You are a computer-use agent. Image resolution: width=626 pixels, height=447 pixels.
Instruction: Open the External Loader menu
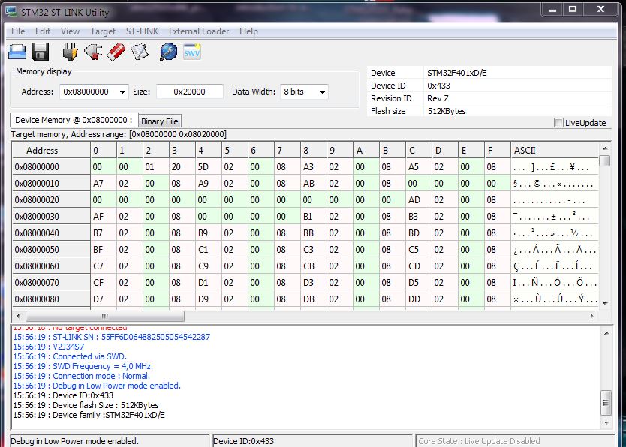pos(199,31)
